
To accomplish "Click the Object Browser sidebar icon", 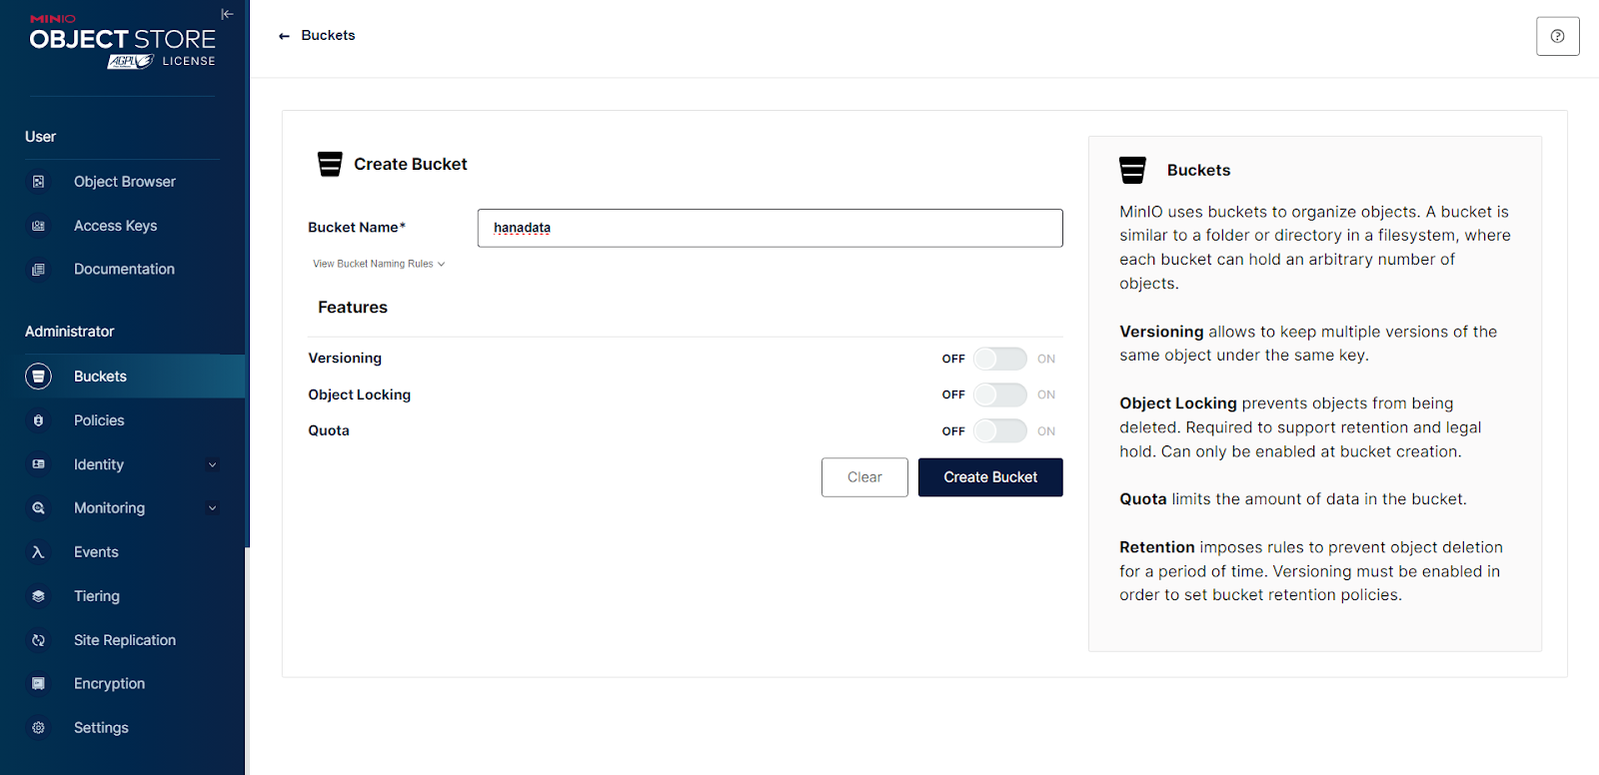I will [x=38, y=182].
